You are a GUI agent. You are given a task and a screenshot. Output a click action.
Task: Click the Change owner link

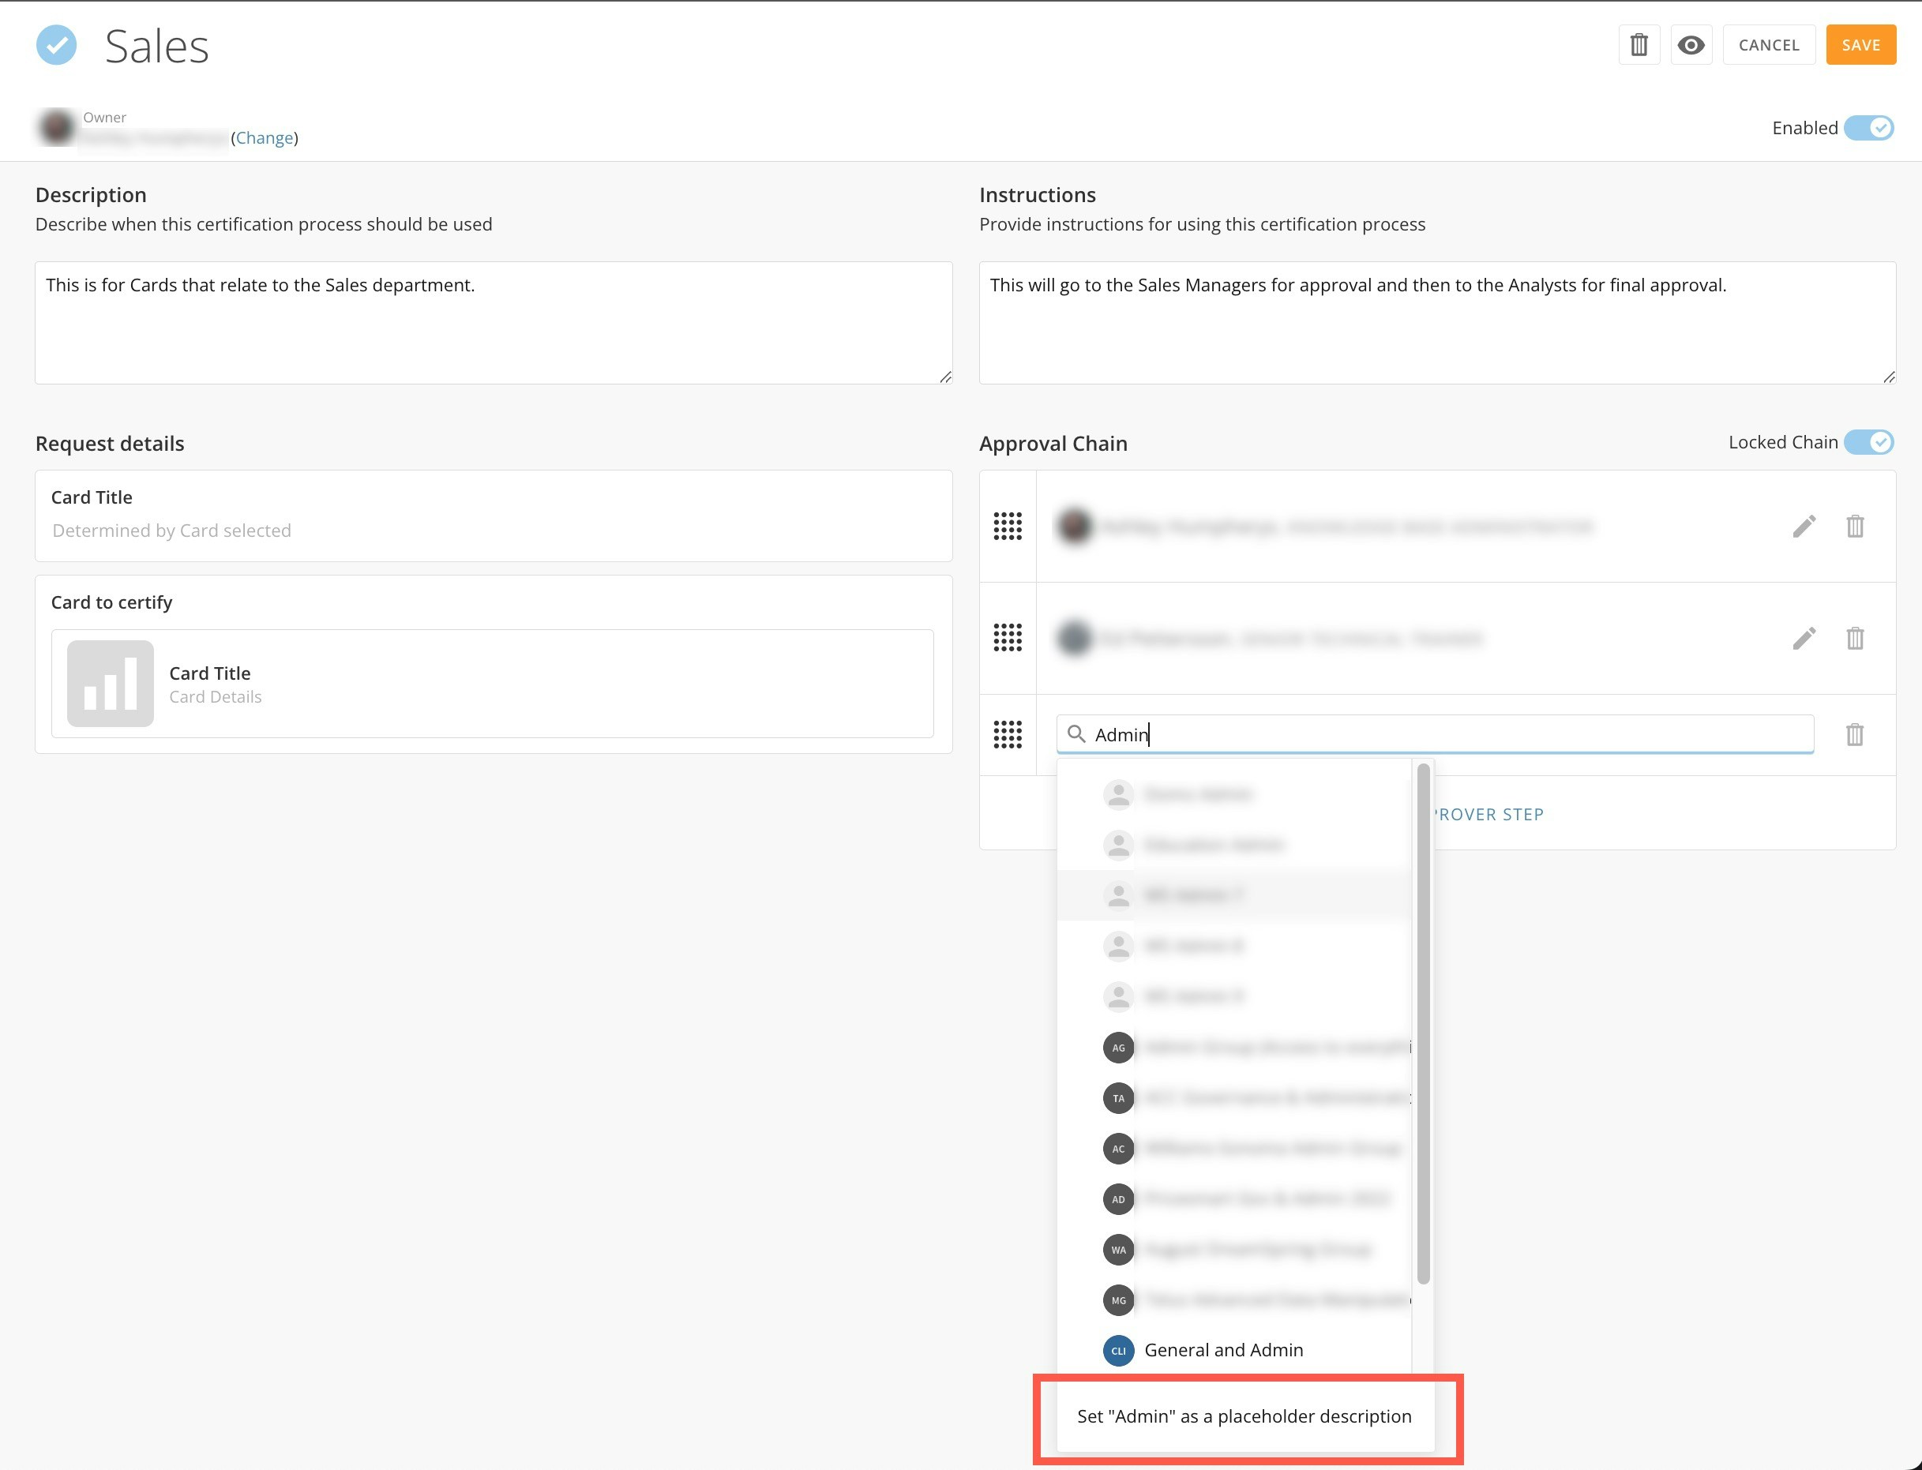coord(265,137)
